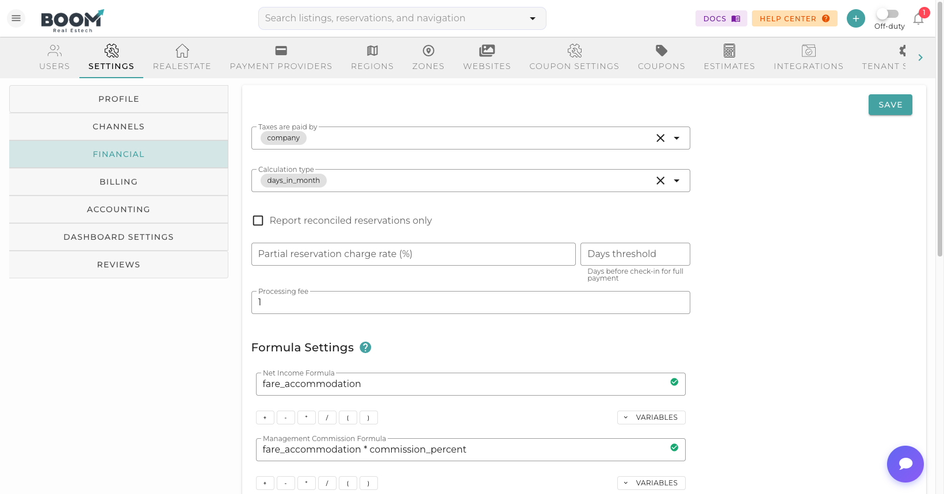
Task: Insert open parenthesis under Management Commission Formula
Action: click(348, 483)
